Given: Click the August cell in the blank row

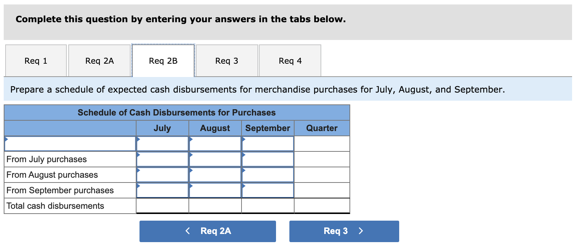Looking at the screenshot, I should [215, 144].
